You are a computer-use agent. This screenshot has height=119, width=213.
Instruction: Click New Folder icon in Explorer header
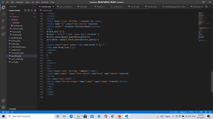tap(29, 10)
